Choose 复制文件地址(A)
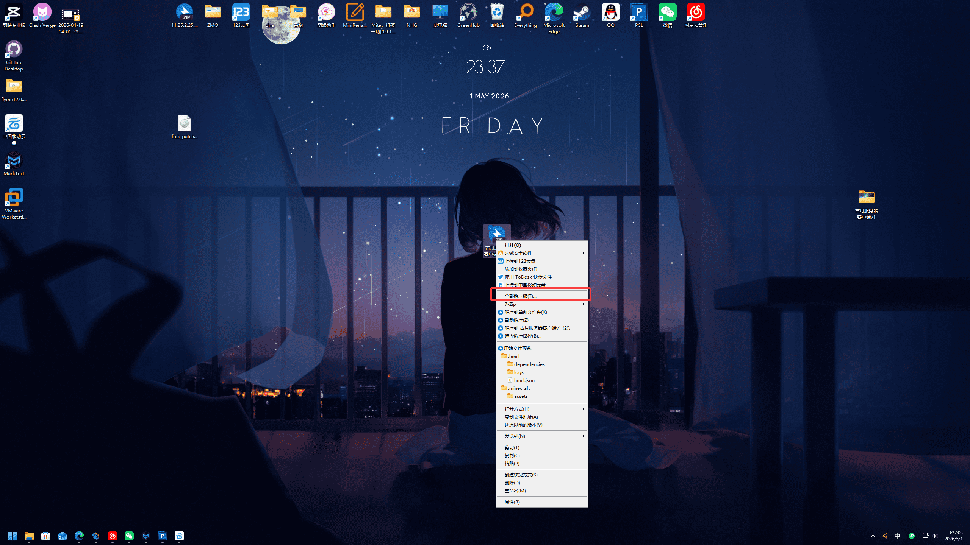Screen dimensions: 970x545 pyautogui.click(x=542, y=417)
